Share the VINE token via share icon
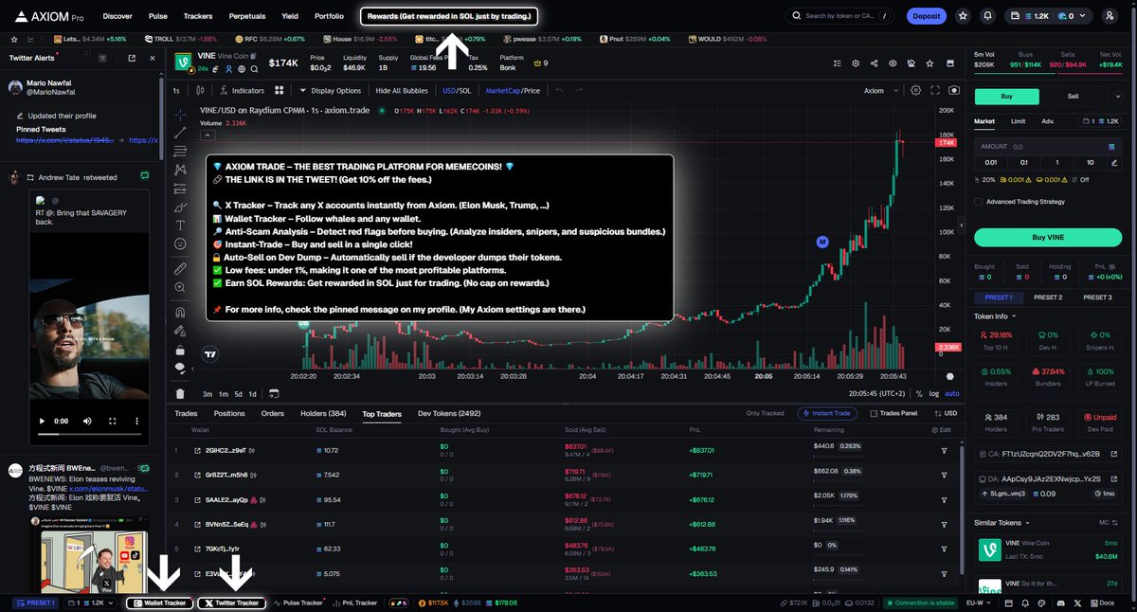 coord(874,63)
